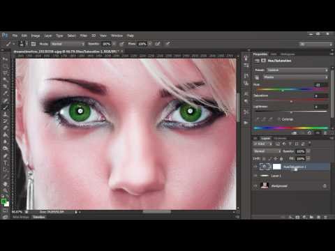Open the layer blend mode Normal dropdown
This screenshot has width=335, height=251.
[x=267, y=151]
